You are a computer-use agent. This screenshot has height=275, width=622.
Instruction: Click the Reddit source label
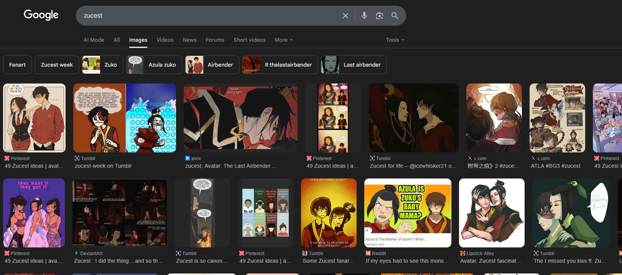pyautogui.click(x=379, y=253)
